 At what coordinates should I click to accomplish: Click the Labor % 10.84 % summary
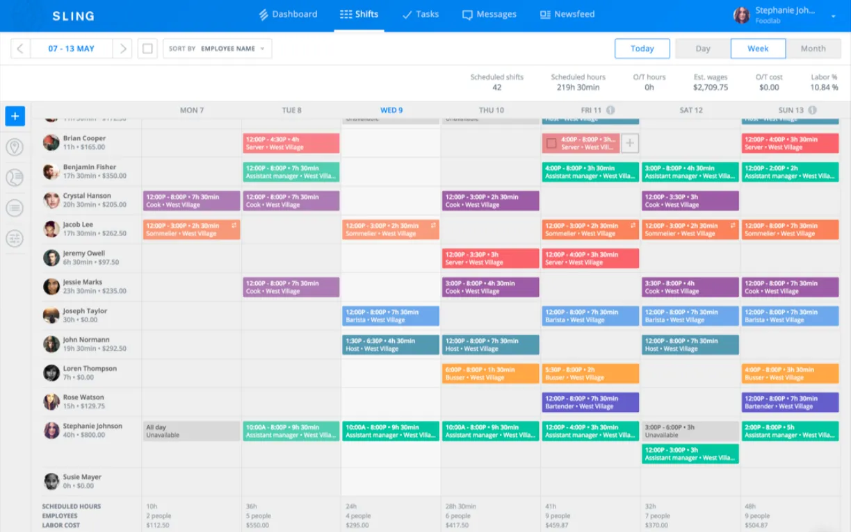pos(825,82)
